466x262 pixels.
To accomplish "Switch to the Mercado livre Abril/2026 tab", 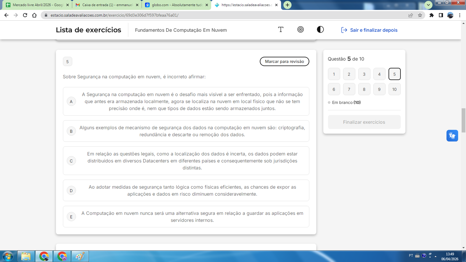I will (x=35, y=5).
